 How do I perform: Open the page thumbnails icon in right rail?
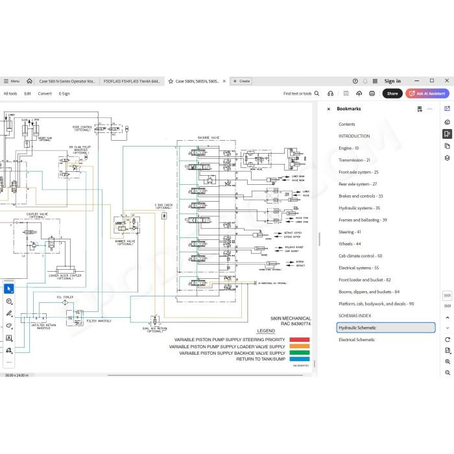[x=447, y=146]
